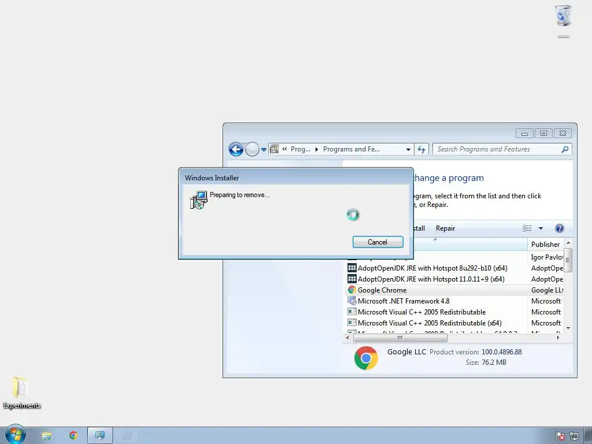Open network status icon in system tray

coord(574,436)
